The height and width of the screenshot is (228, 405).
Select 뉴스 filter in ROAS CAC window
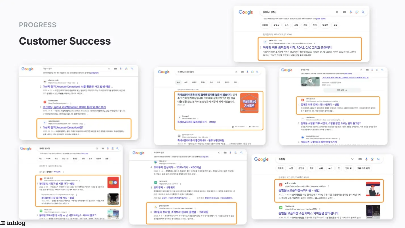tap(287, 25)
